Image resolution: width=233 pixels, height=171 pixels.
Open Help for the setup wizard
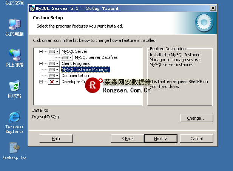[x=56, y=139]
